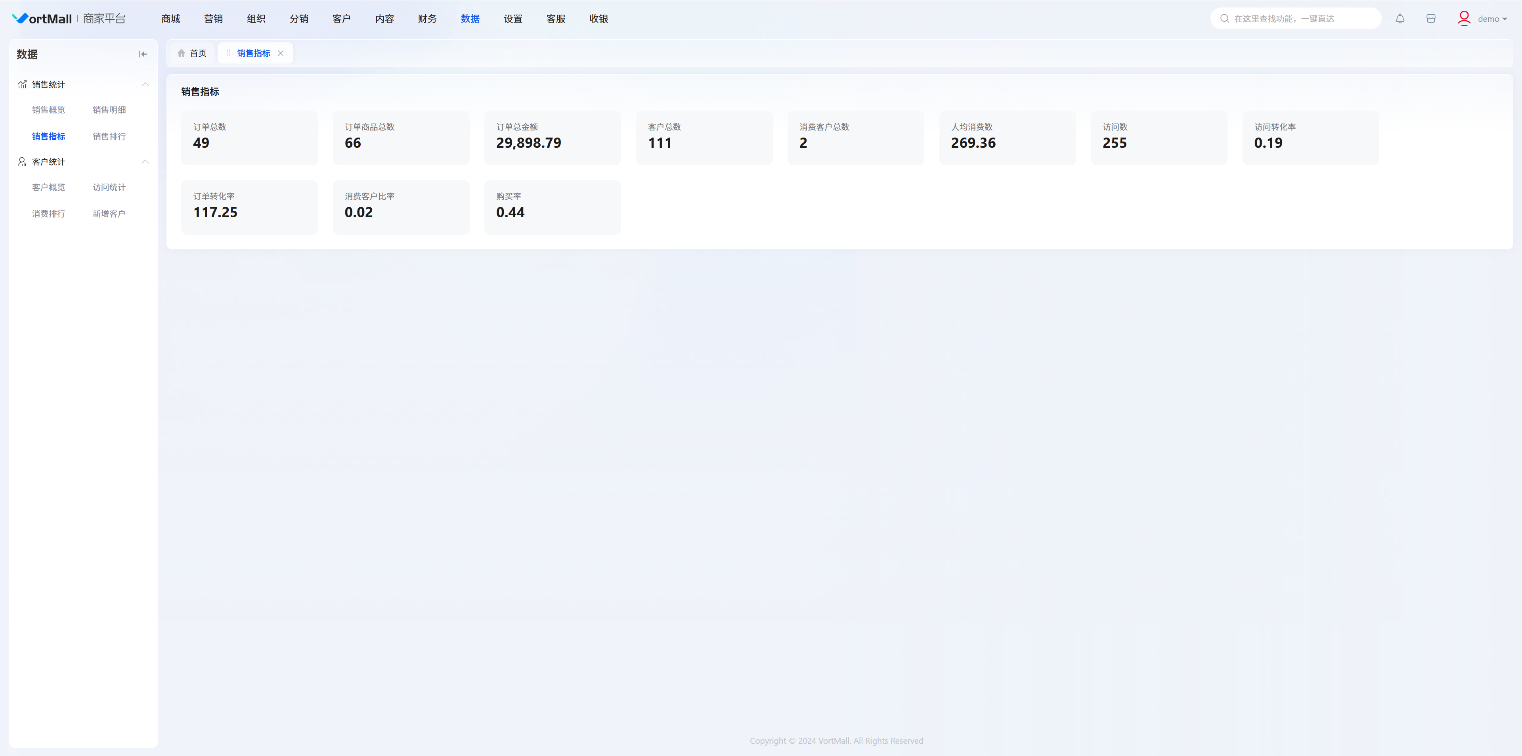Screen dimensions: 1522x756
Task: Click the red user avatar icon
Action: click(x=1463, y=19)
